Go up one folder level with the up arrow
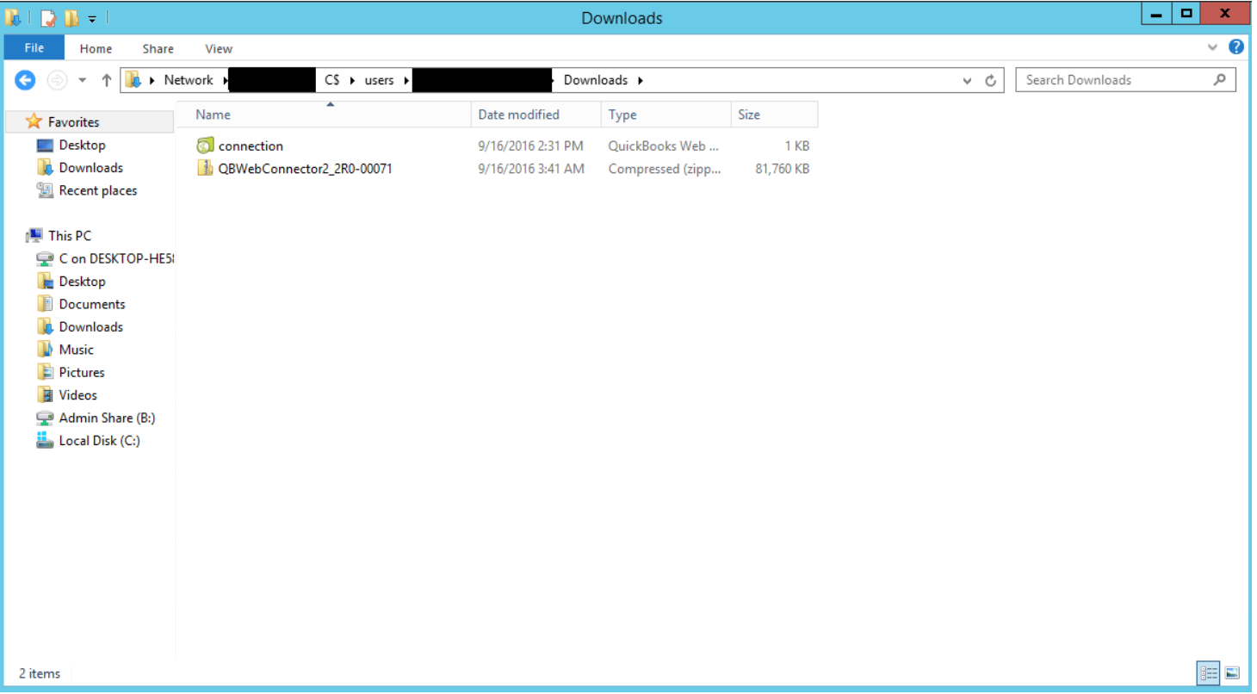Screen dimensions: 1257x694 tap(105, 79)
